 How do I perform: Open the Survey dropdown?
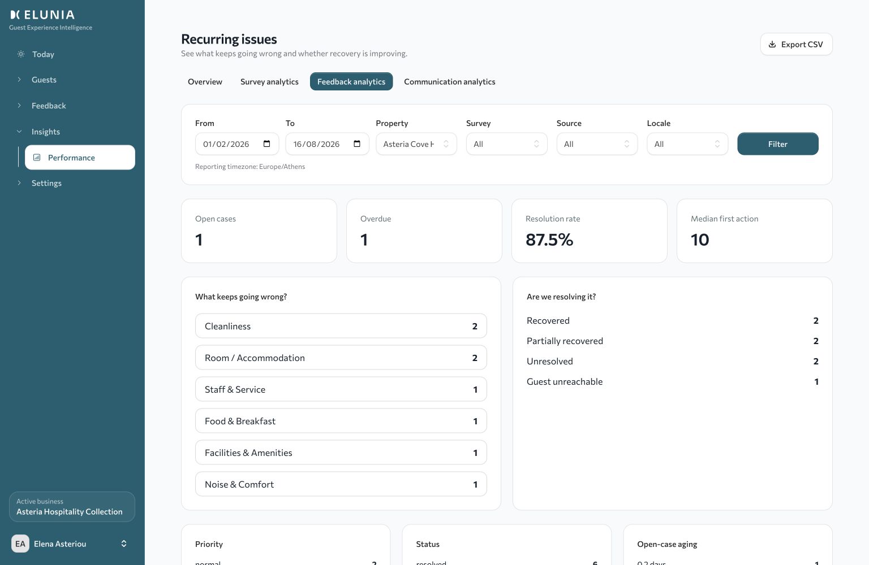pos(506,144)
